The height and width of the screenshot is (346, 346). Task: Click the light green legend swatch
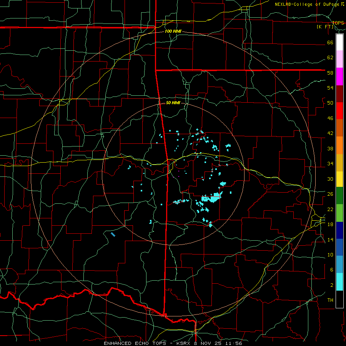click(x=339, y=213)
